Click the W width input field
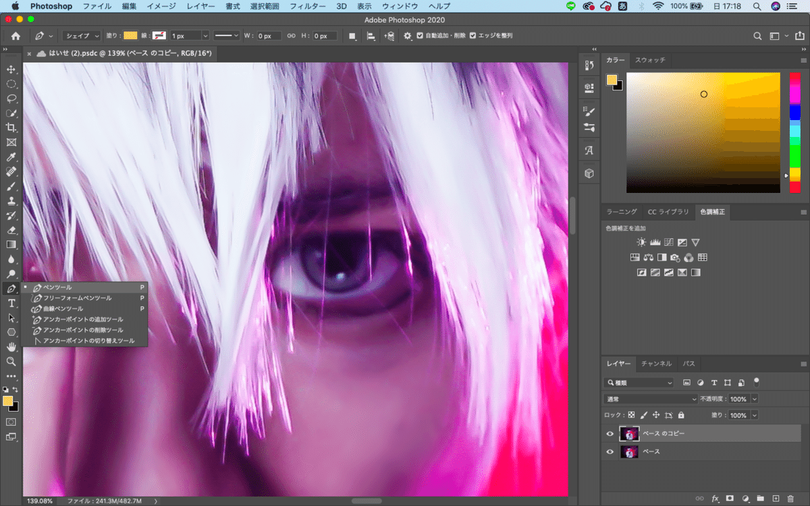This screenshot has height=506, width=810. [x=268, y=36]
